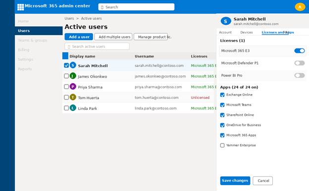Image resolution: width=309 pixels, height=191 pixels.
Task: Click the sarah.mitchell@contoso.com cell in the table
Action: (x=159, y=66)
